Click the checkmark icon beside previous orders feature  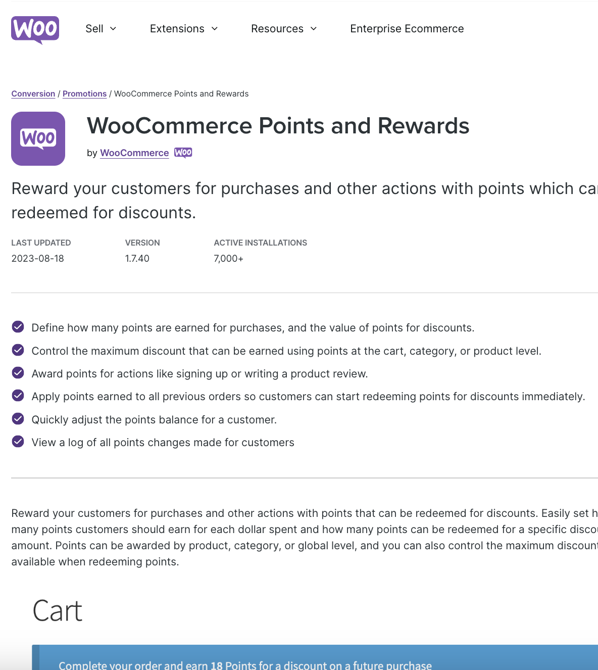(x=18, y=396)
